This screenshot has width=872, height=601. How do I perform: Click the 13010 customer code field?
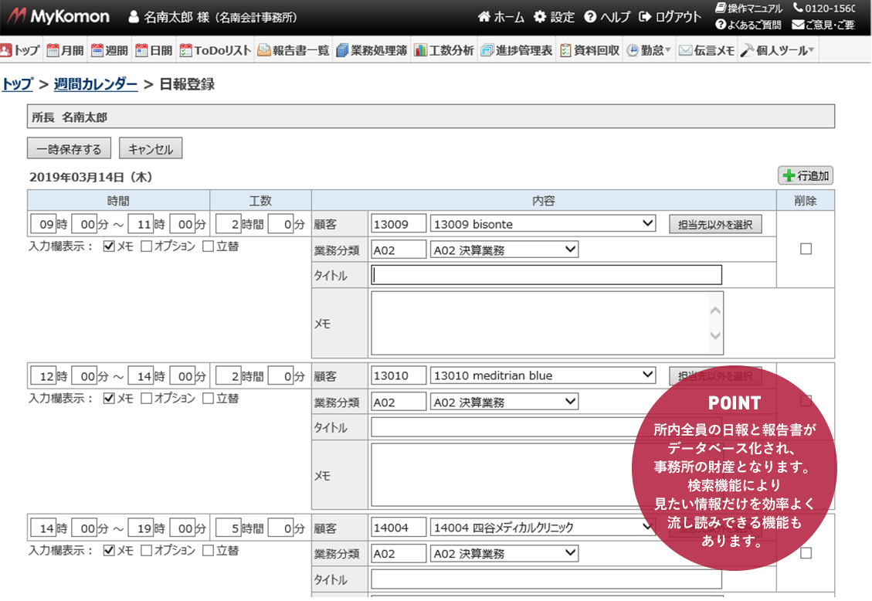pos(399,376)
